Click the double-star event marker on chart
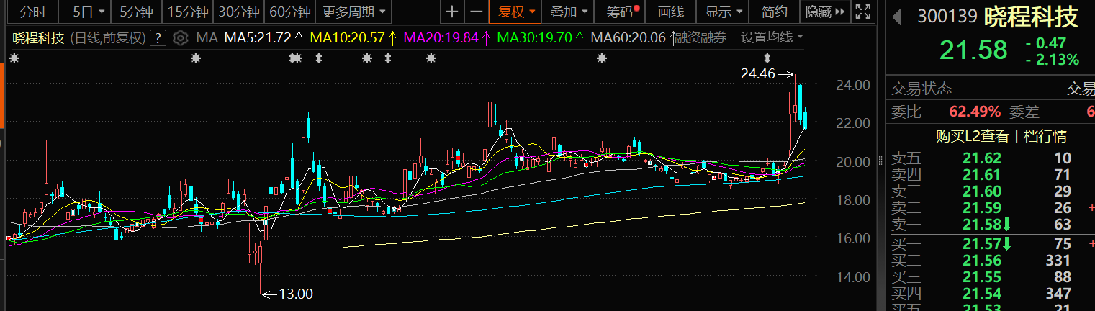Viewport: 1095px width, 311px height. click(294, 59)
